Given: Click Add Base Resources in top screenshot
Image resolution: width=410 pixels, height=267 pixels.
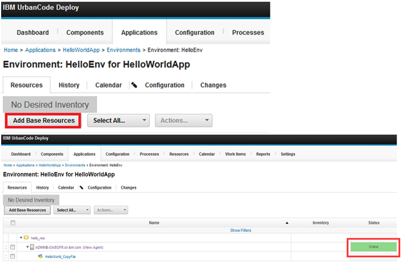Looking at the screenshot, I should (43, 121).
